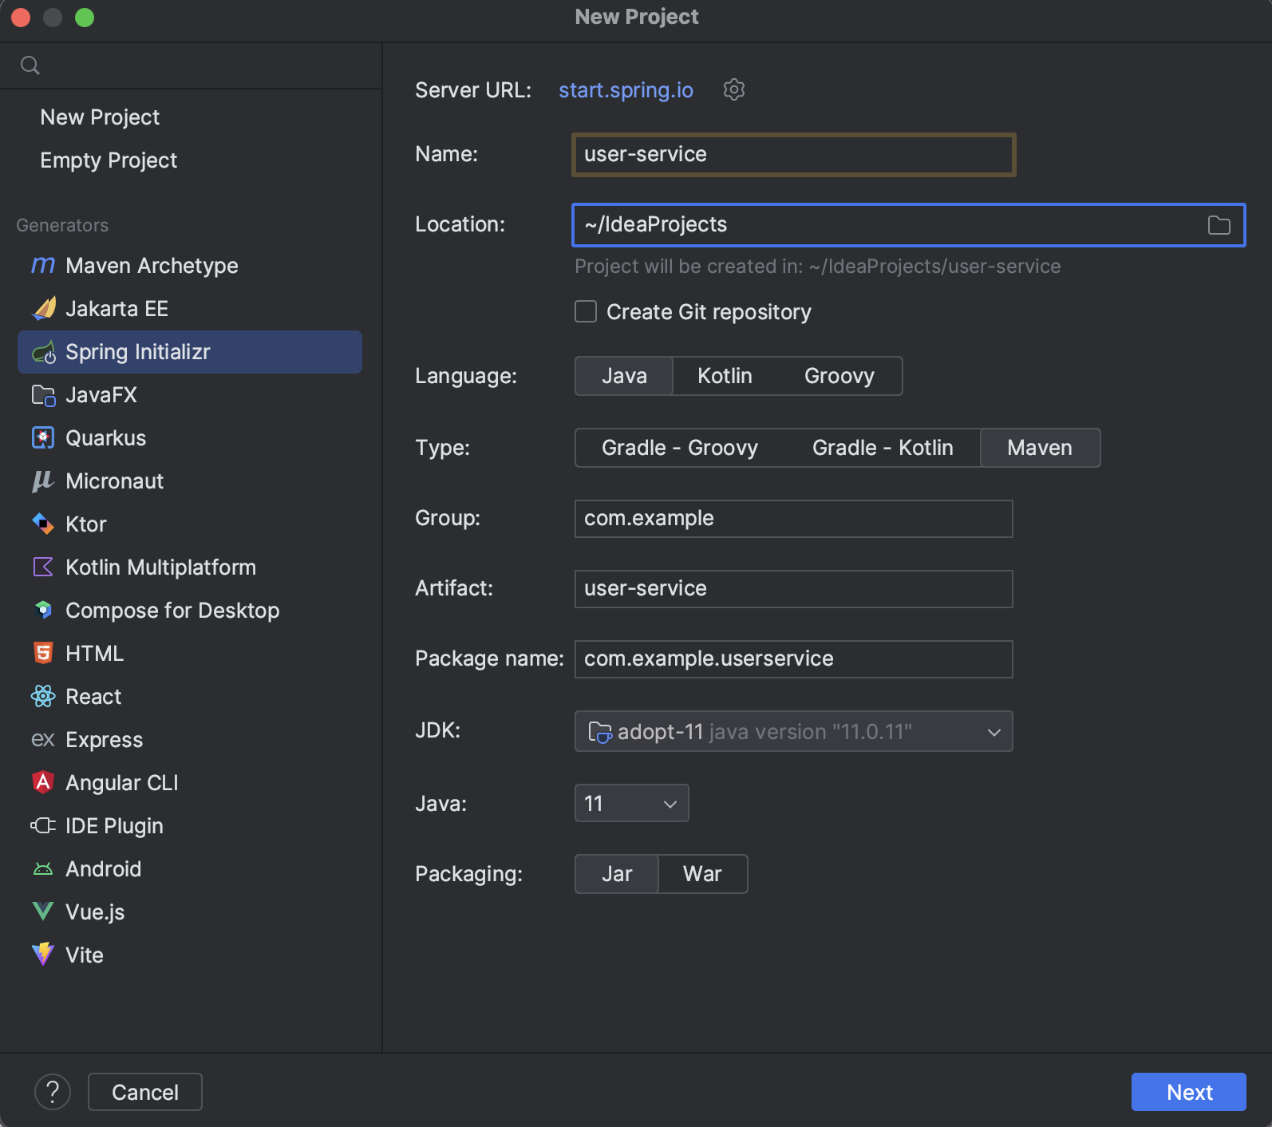Choose Gradle - Groovy build type
Screen dimensions: 1272x1127
tap(680, 448)
